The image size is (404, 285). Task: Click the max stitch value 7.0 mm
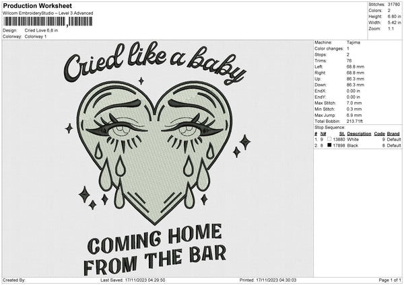click(x=354, y=103)
